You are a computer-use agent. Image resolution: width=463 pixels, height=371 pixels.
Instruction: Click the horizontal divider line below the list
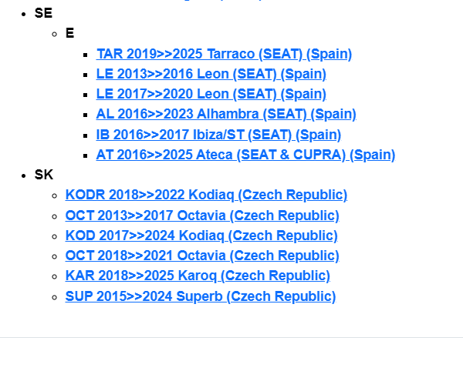pyautogui.click(x=231, y=337)
